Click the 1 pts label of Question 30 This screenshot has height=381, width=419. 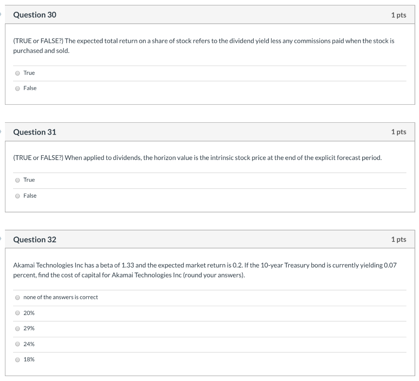pos(398,15)
